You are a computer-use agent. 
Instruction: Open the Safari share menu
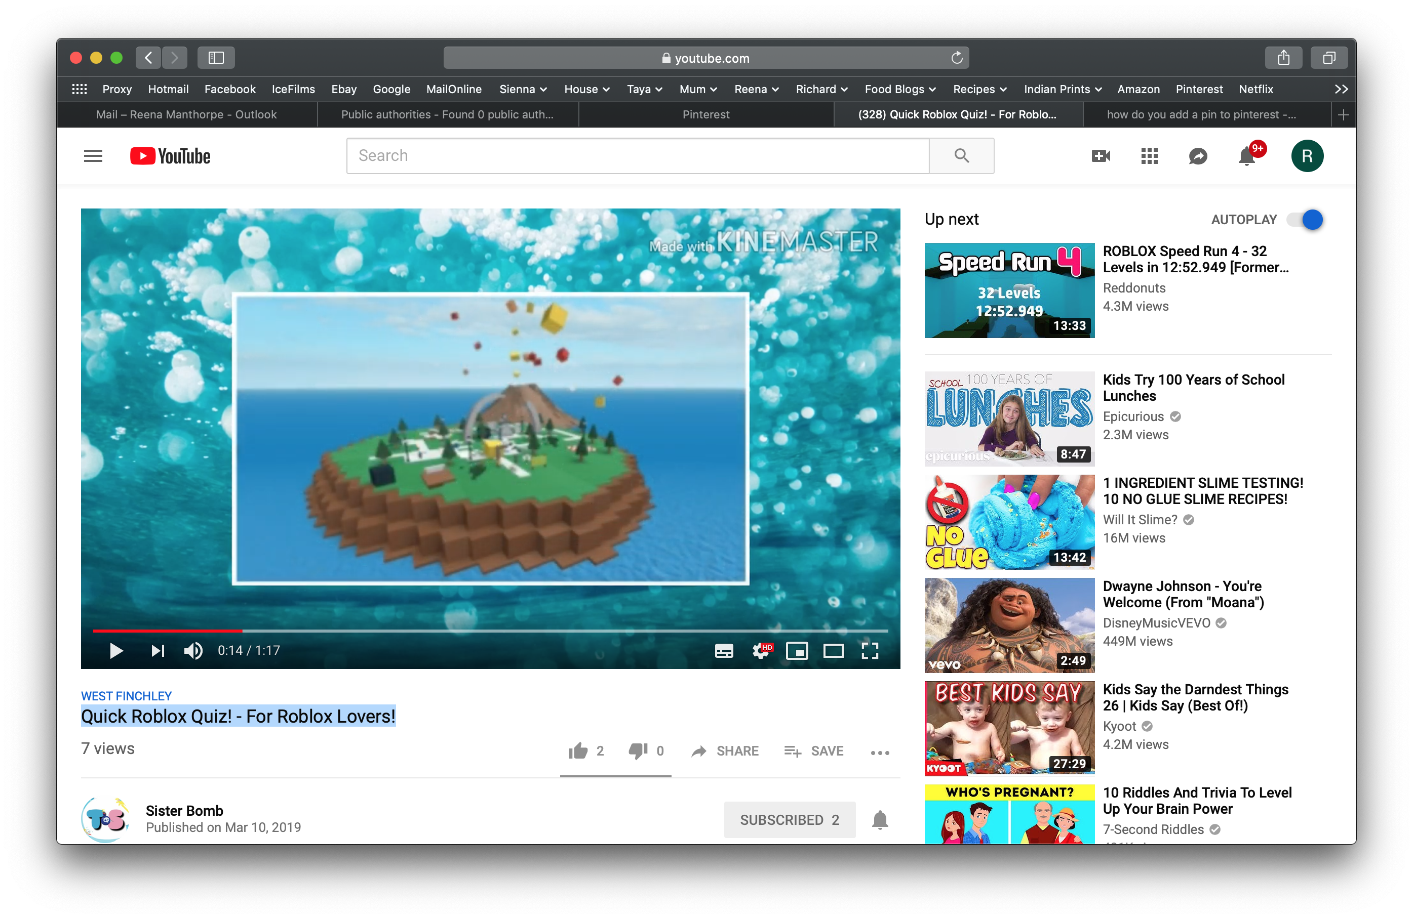tap(1283, 58)
